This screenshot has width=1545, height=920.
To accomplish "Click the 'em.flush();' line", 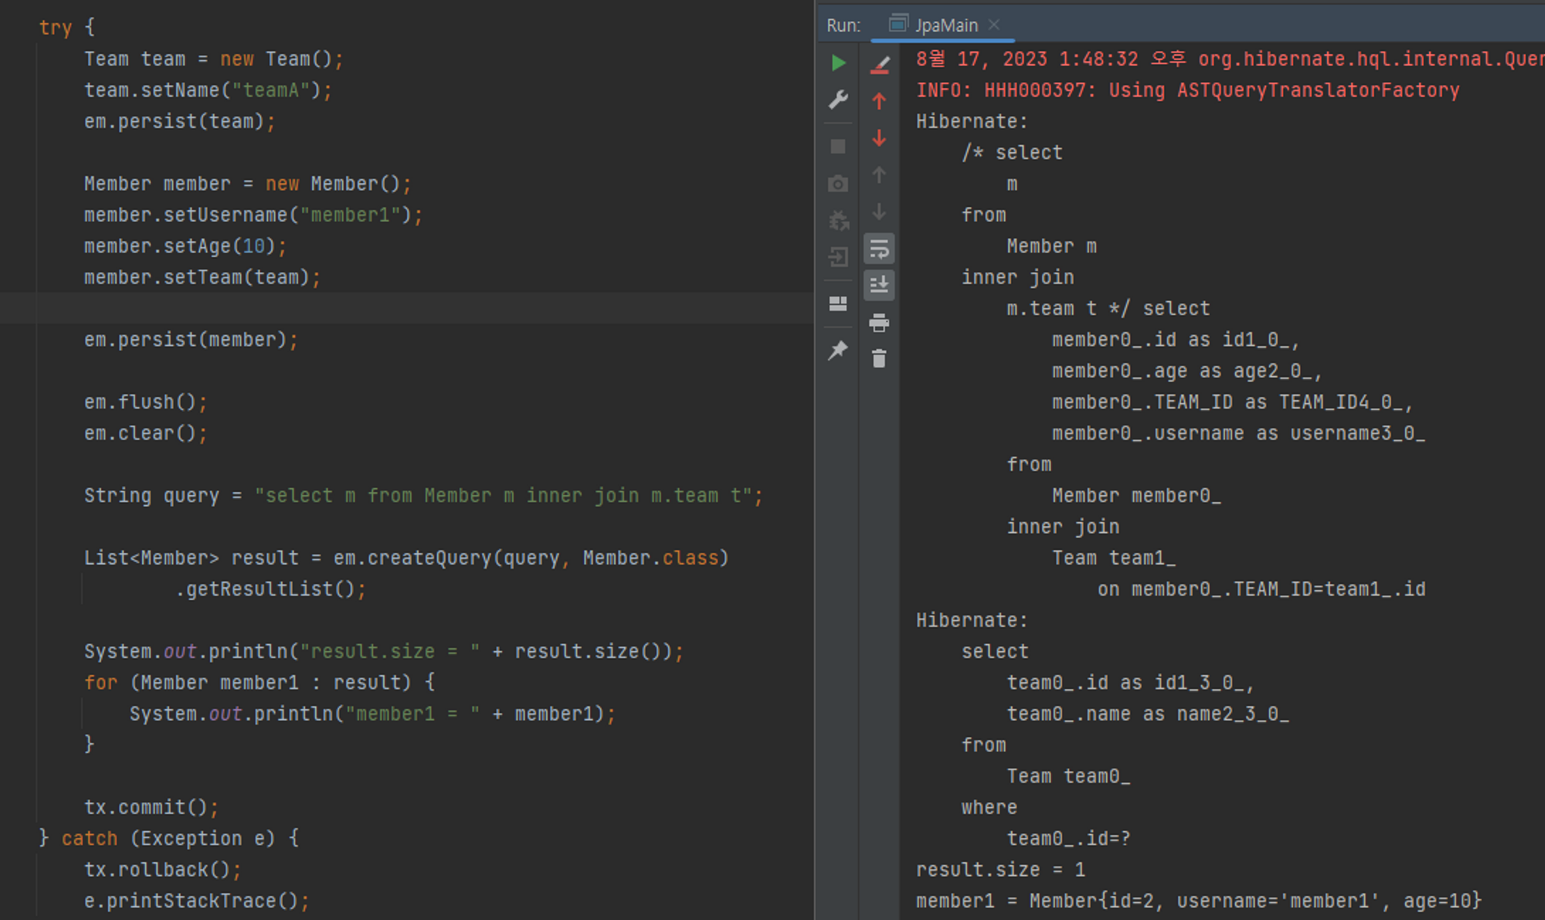I will 145,402.
